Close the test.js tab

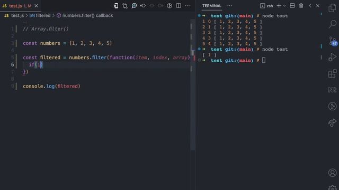37,6
